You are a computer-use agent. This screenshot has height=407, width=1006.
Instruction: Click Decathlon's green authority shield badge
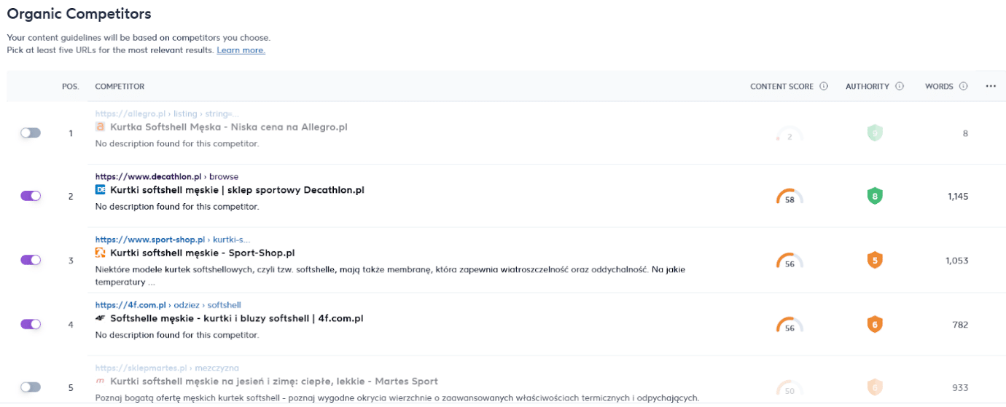[875, 196]
